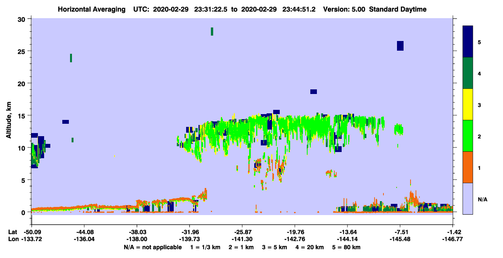
Task: Click the lavender N/A colorbar segment
Action: point(468,198)
